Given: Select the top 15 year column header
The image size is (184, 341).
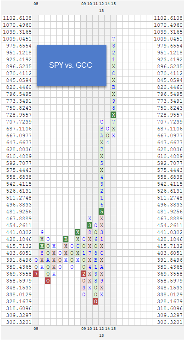Looking at the screenshot, I should coord(113,4).
